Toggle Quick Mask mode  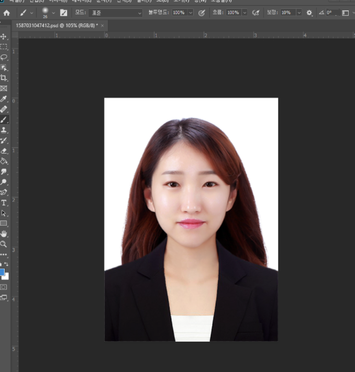tap(4, 287)
